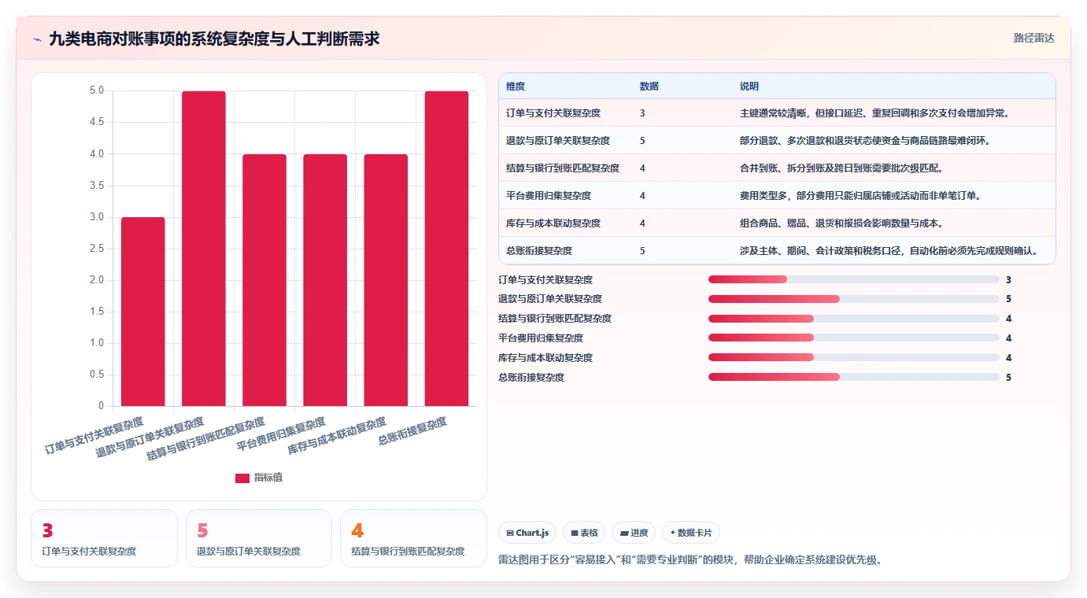Click the 结算与银行到账匹配复杂度 bar in chart
The height and width of the screenshot is (598, 1087).
click(264, 280)
